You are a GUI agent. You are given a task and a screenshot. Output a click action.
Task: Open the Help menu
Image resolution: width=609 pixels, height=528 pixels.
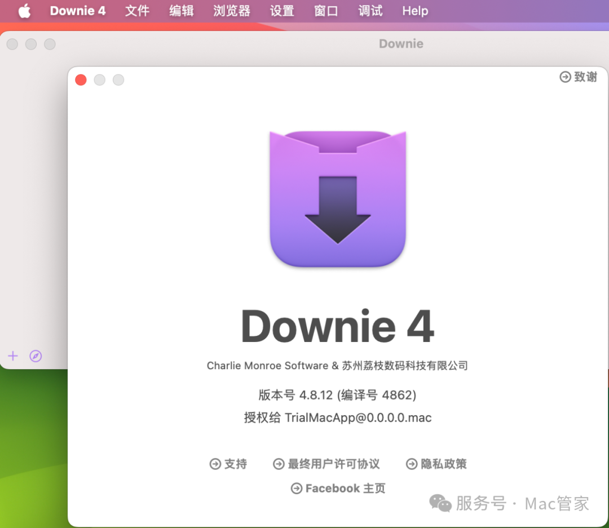pos(415,11)
